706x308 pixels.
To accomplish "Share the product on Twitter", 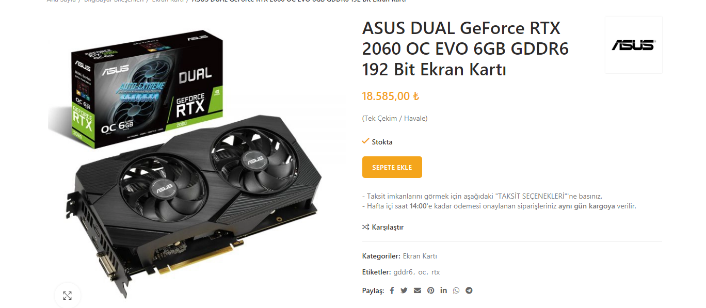I will click(404, 290).
